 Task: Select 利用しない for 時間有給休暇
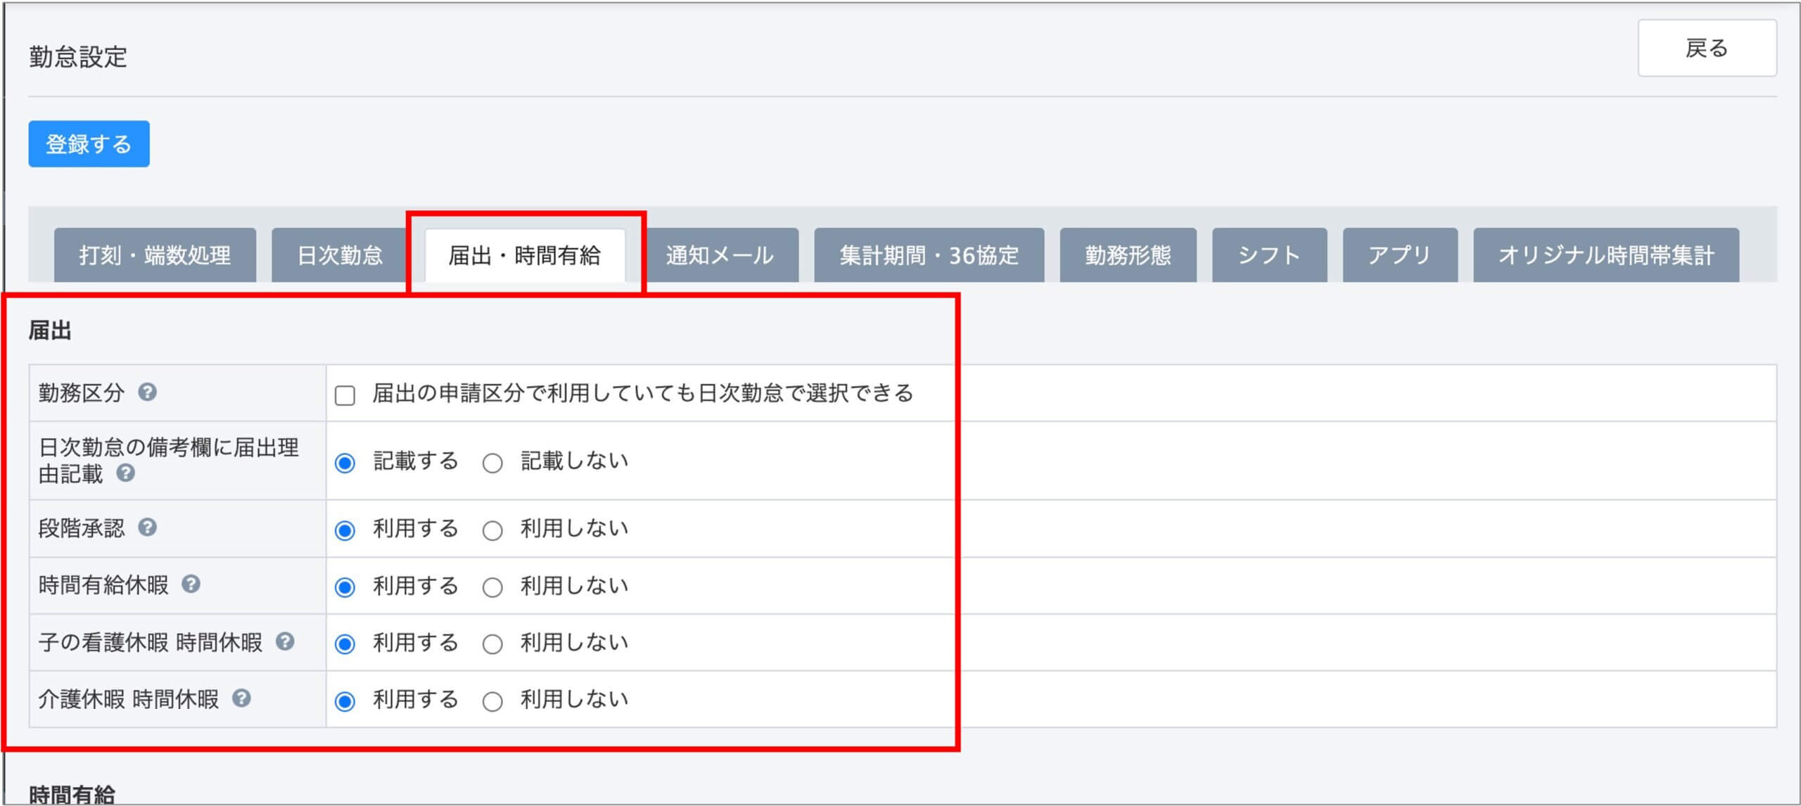pyautogui.click(x=492, y=587)
